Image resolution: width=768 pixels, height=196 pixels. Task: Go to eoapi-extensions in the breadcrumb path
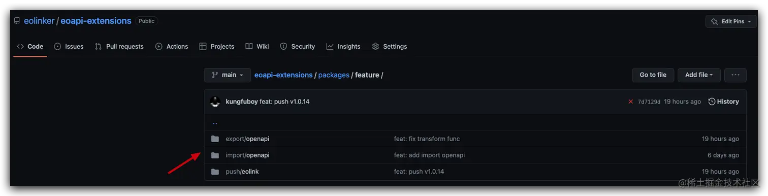tap(283, 75)
